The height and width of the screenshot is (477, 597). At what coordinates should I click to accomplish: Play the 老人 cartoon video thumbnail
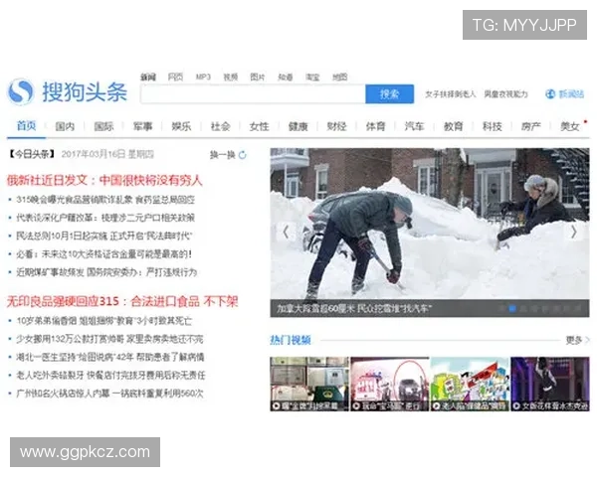coord(470,385)
